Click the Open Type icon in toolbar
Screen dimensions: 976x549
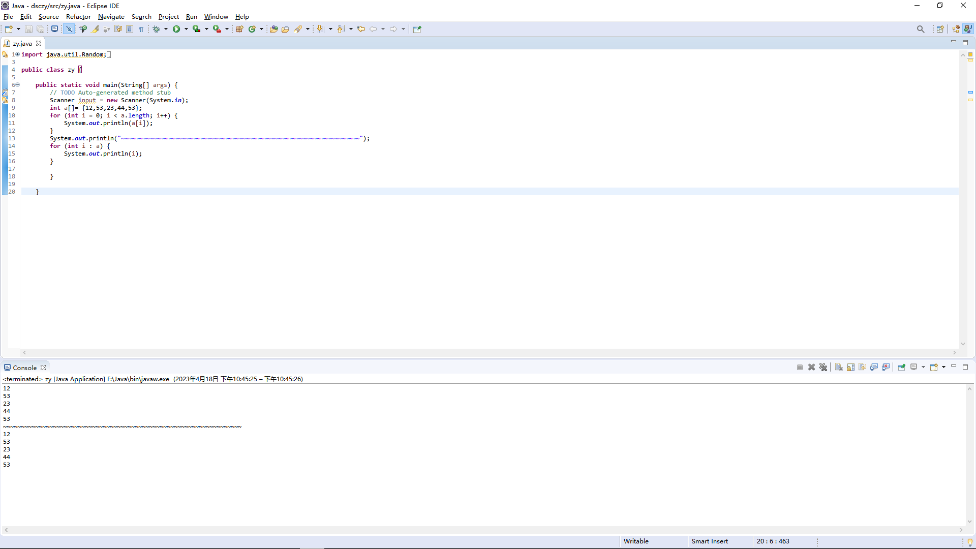point(273,29)
